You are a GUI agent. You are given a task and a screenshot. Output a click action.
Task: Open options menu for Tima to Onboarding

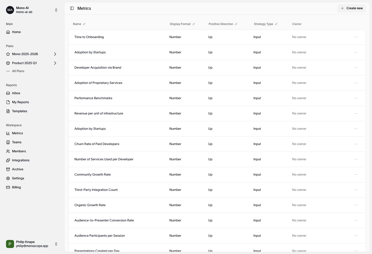pyautogui.click(x=355, y=37)
